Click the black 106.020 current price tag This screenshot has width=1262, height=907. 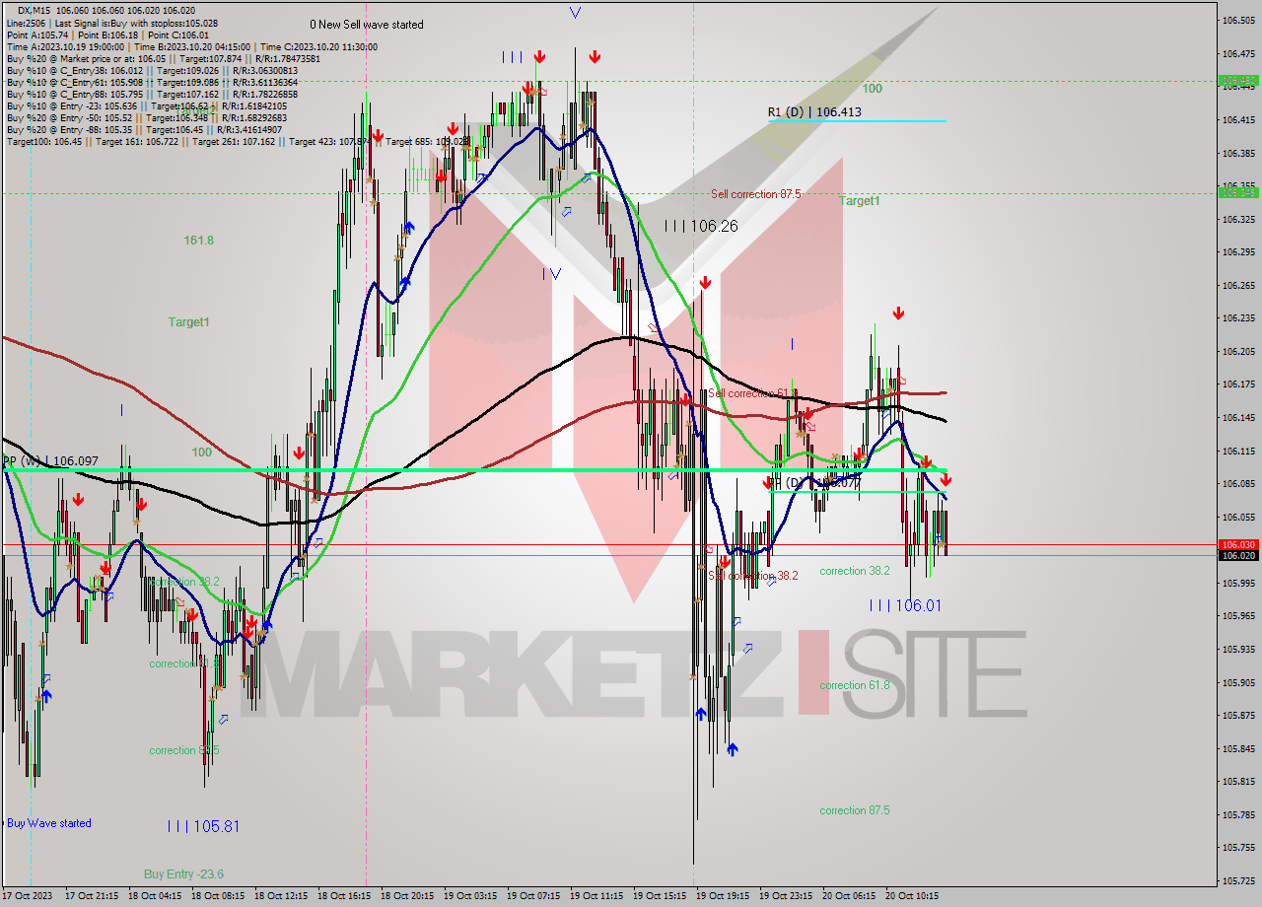pos(1238,556)
